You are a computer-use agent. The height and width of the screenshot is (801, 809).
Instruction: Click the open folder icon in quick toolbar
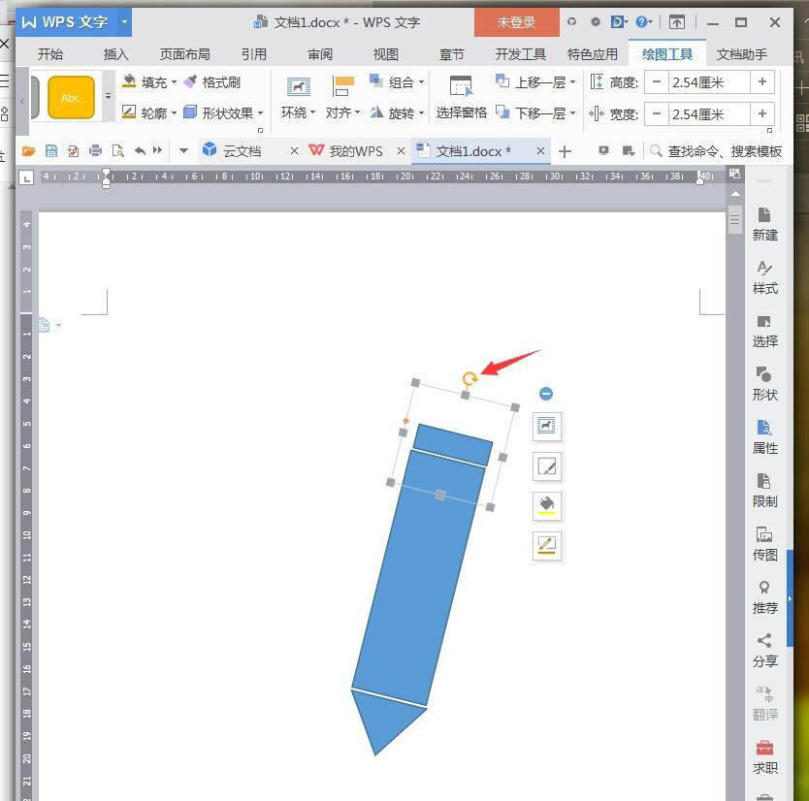(x=28, y=151)
